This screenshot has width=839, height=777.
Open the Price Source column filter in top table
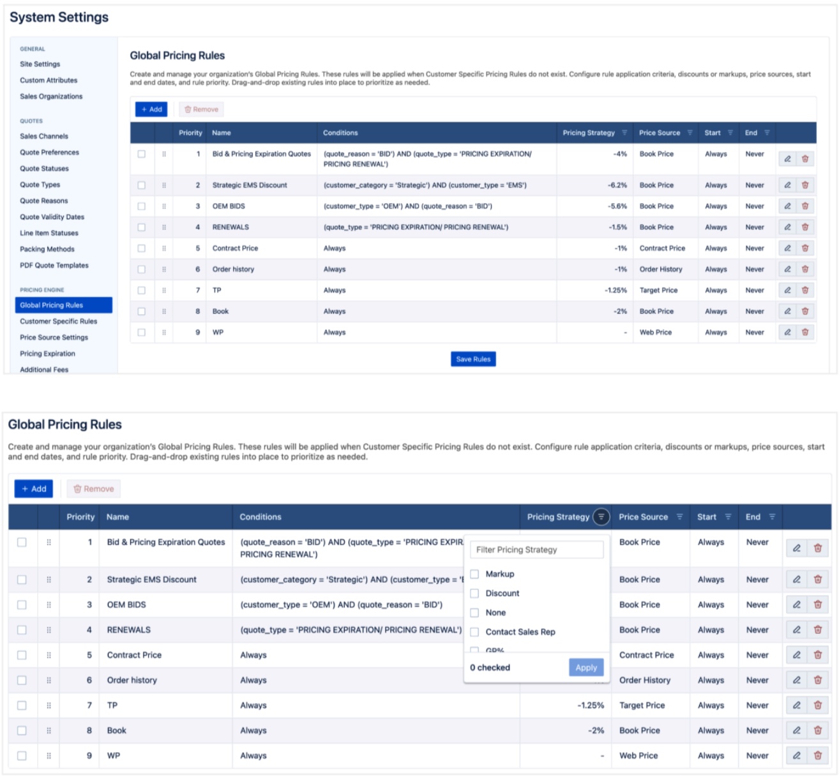pos(690,133)
